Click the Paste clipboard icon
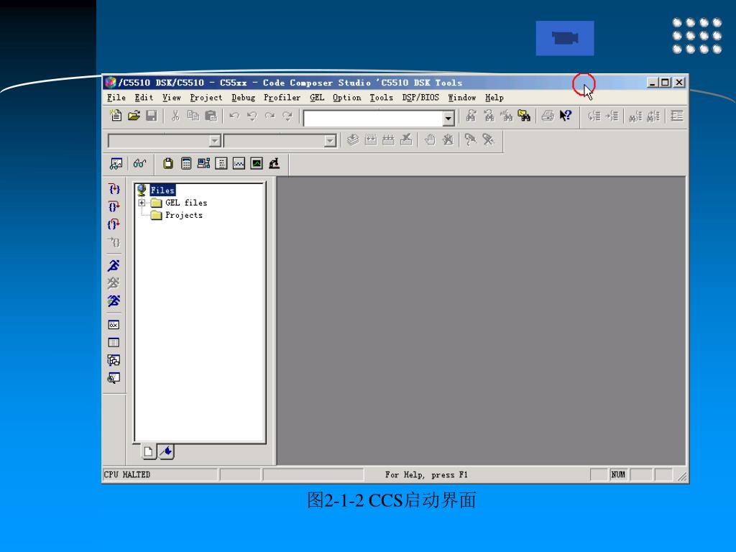This screenshot has width=736, height=552. (211, 116)
